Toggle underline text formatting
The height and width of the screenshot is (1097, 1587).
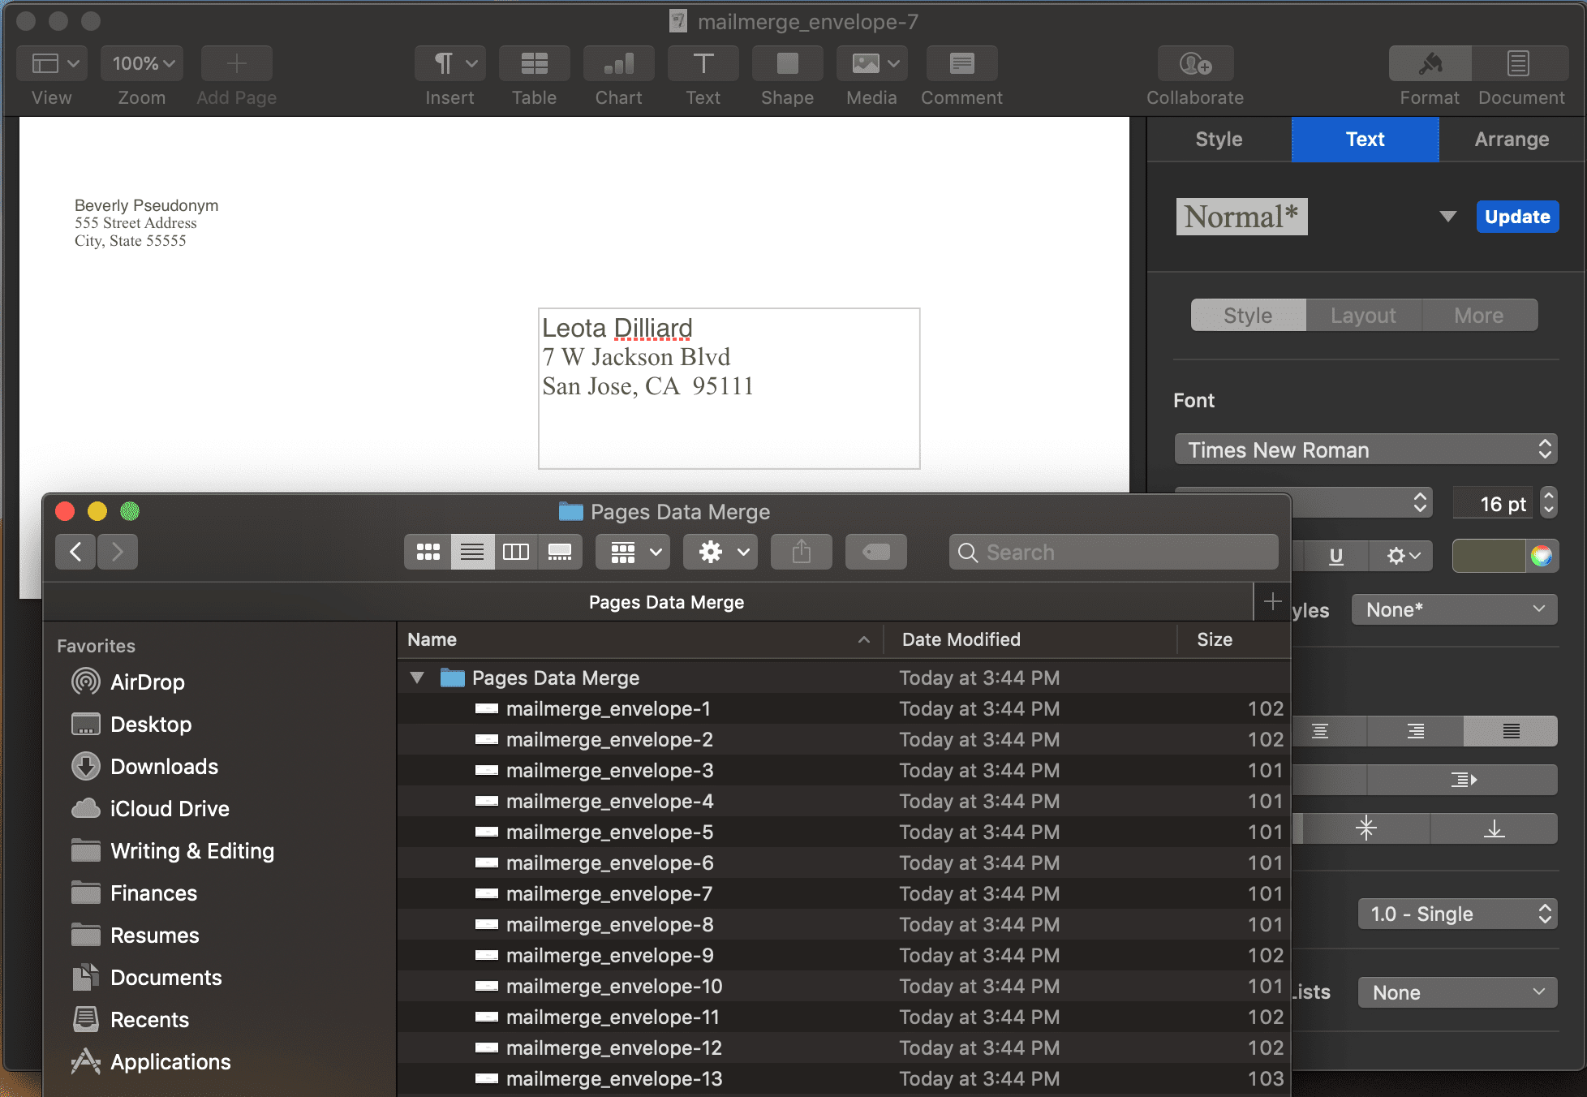click(x=1336, y=556)
